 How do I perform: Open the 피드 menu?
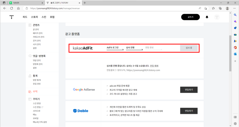tap(25, 17)
